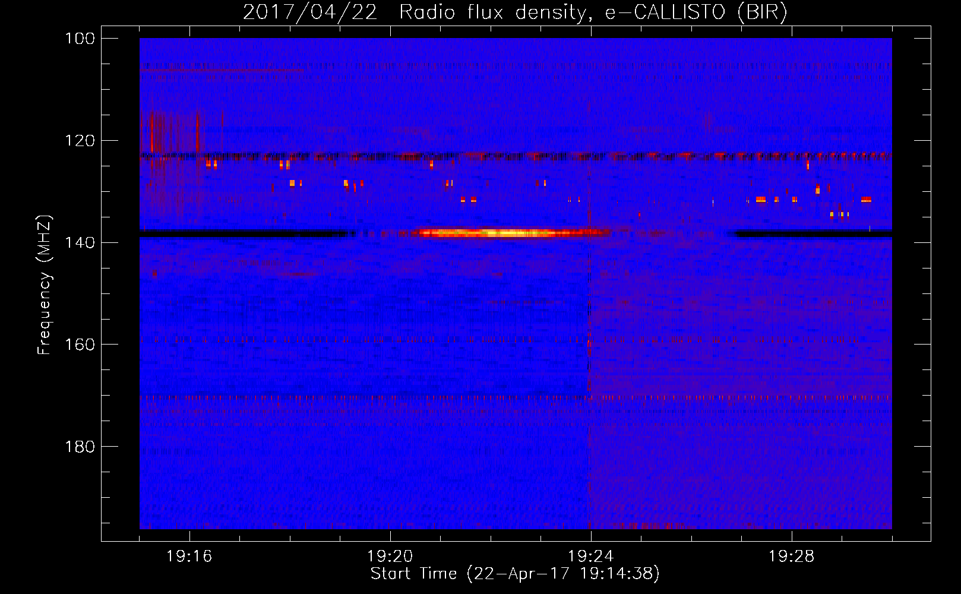961x594 pixels.
Task: Click the 120 frequency tick label
Action: coord(80,141)
